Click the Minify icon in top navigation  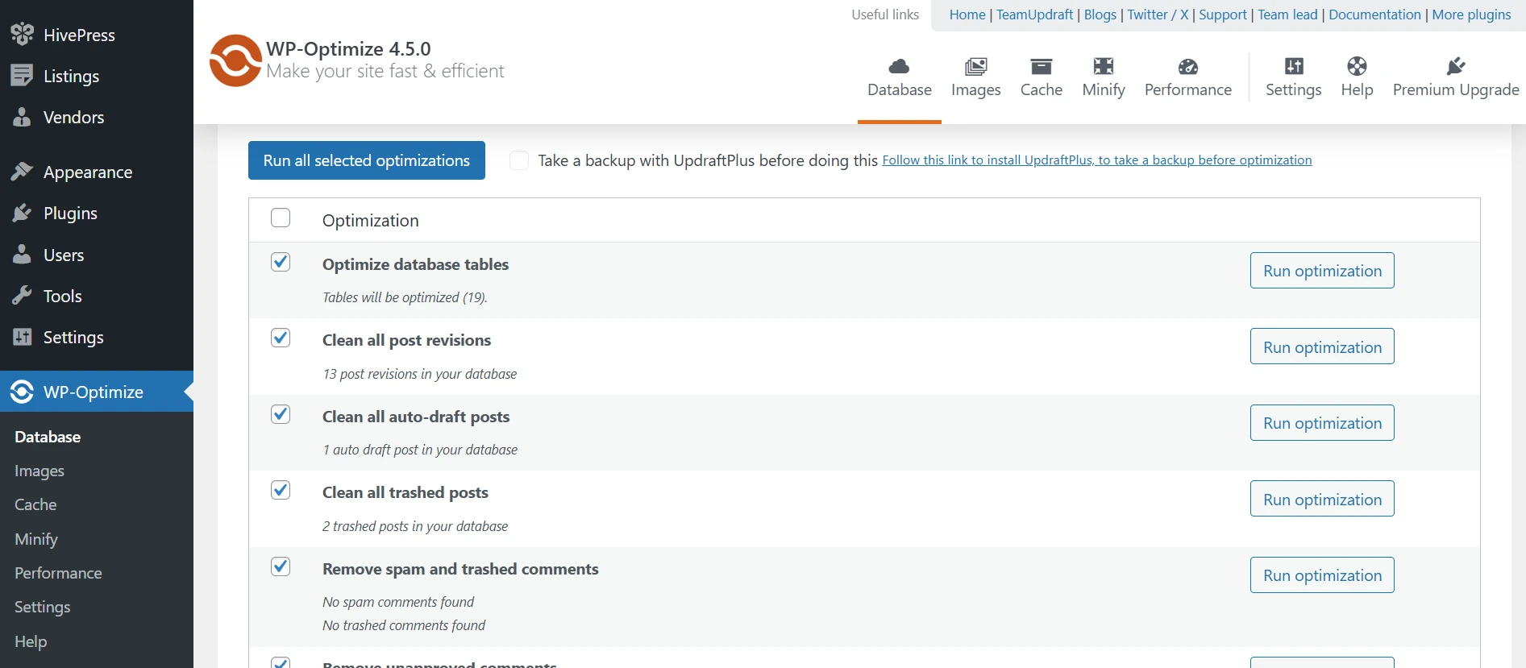pos(1103,66)
